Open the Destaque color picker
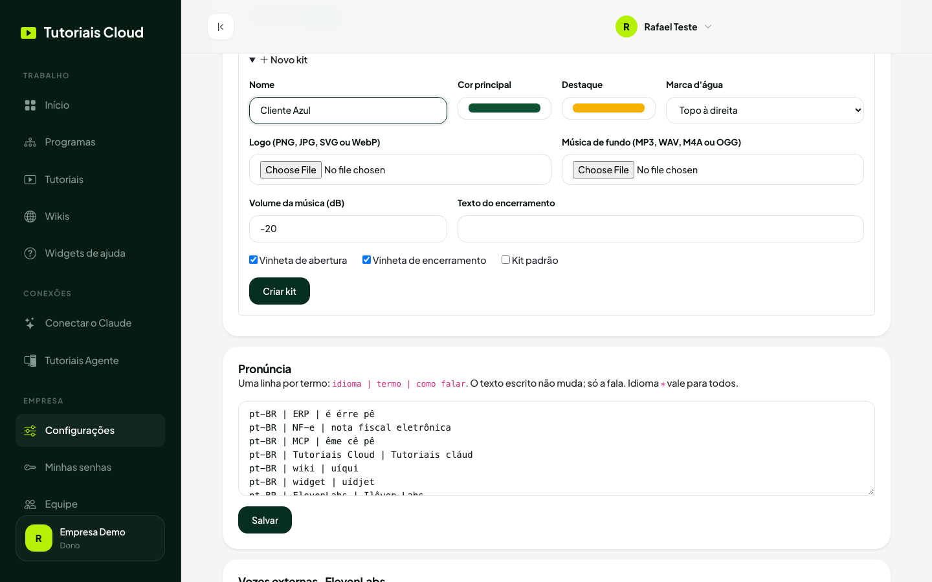 [x=608, y=109]
